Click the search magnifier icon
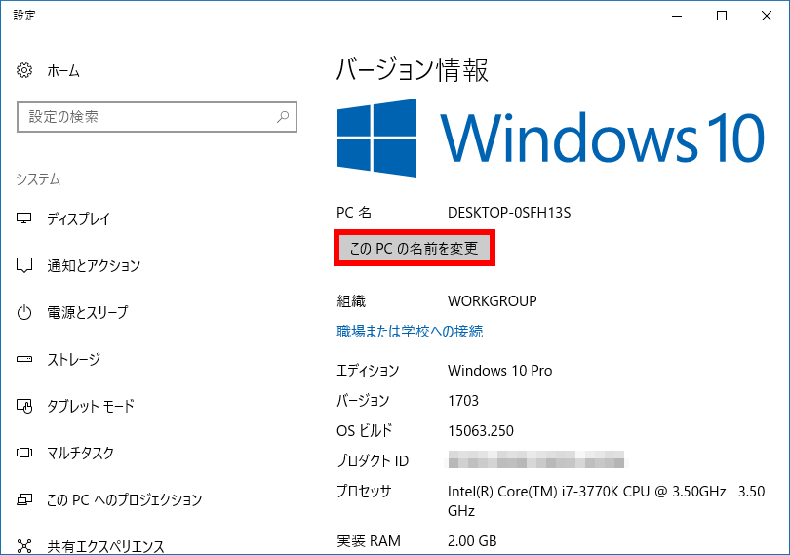The height and width of the screenshot is (555, 790). (x=283, y=117)
